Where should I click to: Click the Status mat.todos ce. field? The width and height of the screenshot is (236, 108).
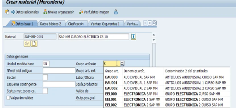(45, 91)
